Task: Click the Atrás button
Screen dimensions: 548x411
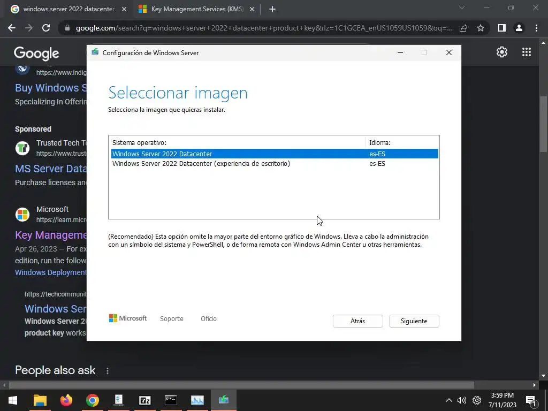Action: pyautogui.click(x=357, y=321)
